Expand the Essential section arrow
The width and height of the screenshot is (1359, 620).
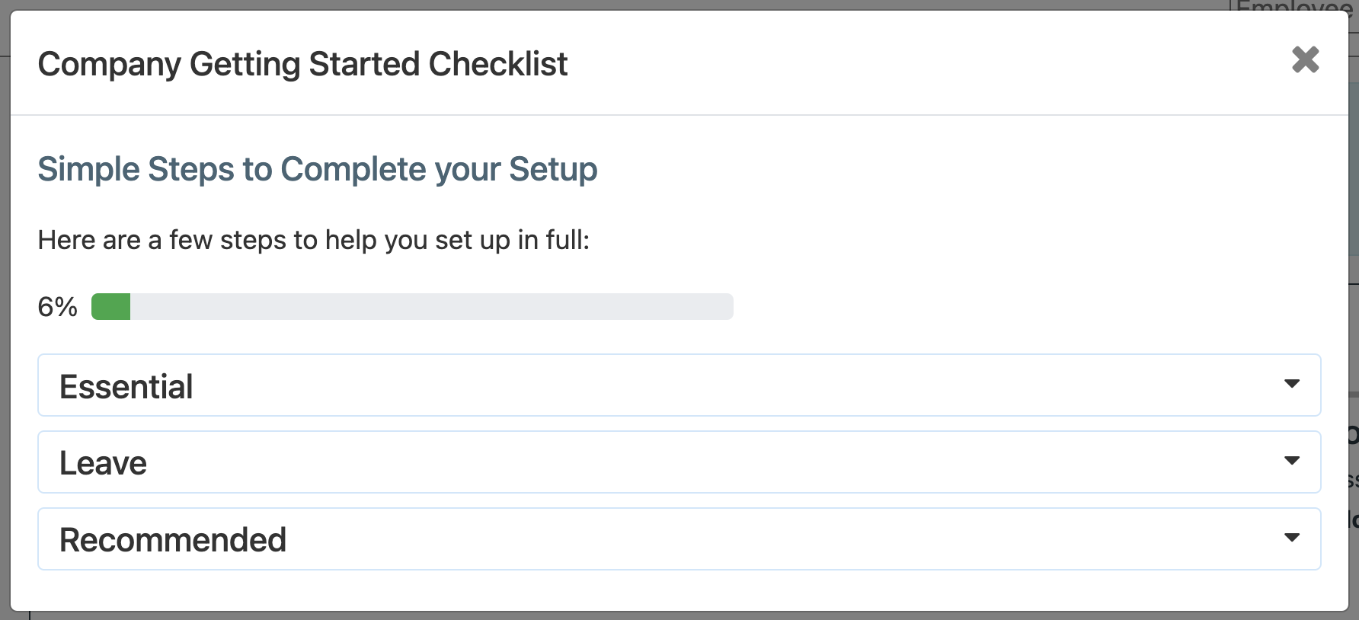pos(1292,384)
